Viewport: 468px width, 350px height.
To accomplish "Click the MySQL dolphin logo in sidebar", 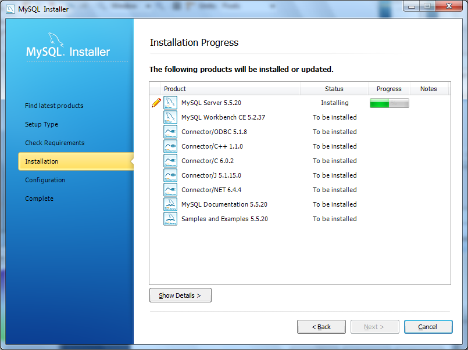I will tap(56, 39).
